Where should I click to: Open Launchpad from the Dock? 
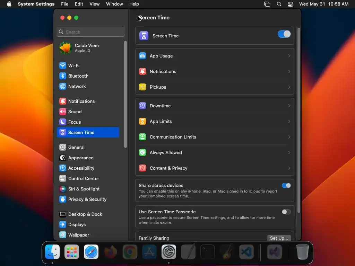(72, 252)
